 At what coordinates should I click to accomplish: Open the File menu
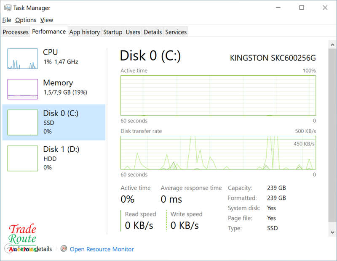(7, 20)
